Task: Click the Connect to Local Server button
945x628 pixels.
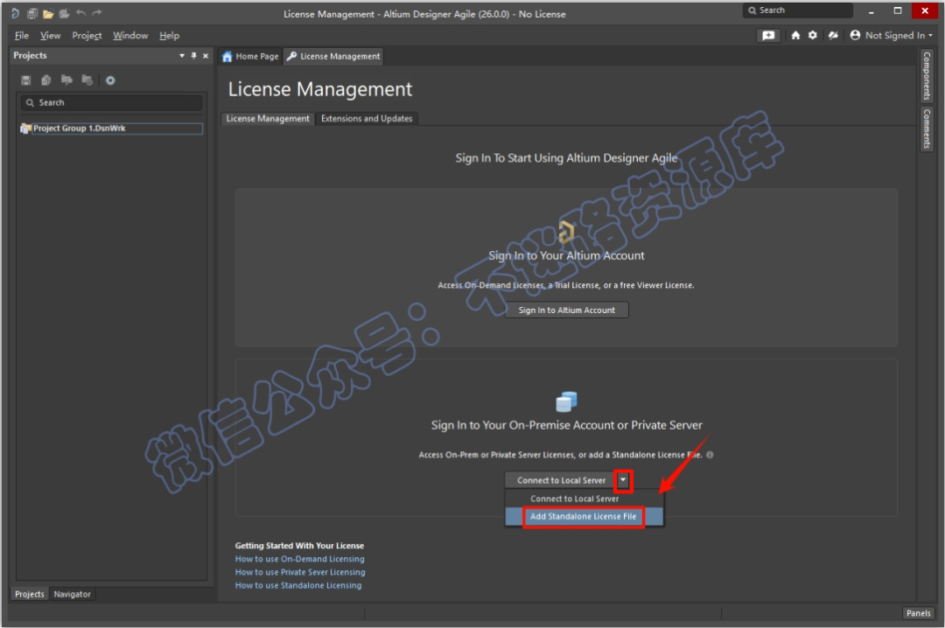Action: point(561,480)
